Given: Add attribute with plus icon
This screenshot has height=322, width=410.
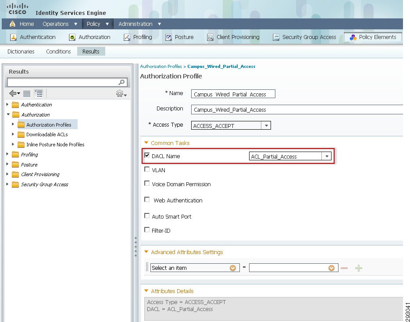Looking at the screenshot, I should [359, 268].
